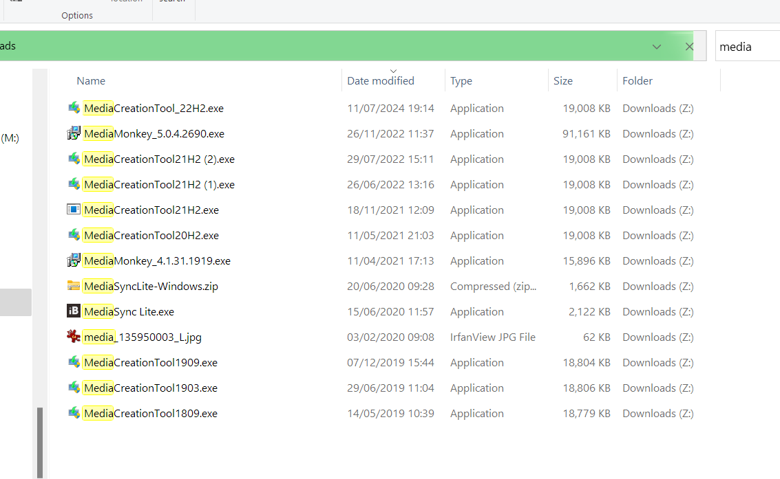
Task: Click the MediaSync Lite.exe iB icon
Action: coord(74,311)
